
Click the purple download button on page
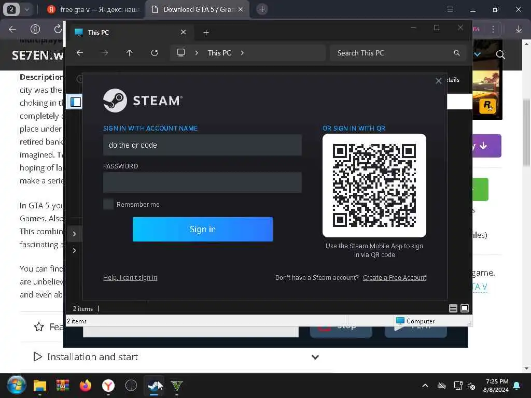486,146
